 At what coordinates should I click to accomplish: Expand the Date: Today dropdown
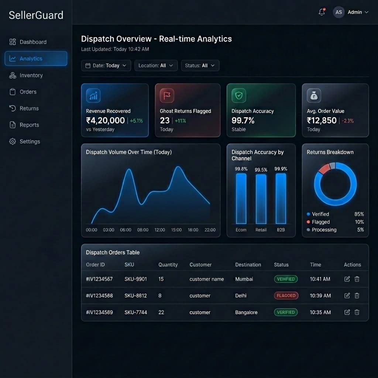[x=106, y=65]
